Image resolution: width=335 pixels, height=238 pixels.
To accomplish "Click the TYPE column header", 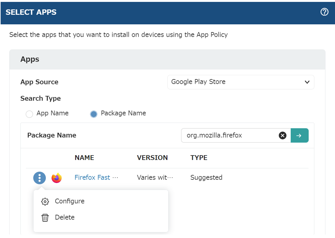I will (199, 158).
